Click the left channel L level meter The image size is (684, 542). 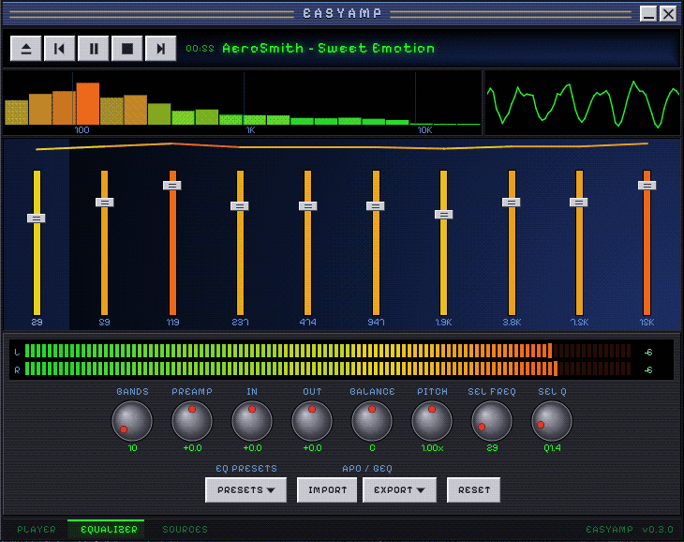tap(328, 352)
